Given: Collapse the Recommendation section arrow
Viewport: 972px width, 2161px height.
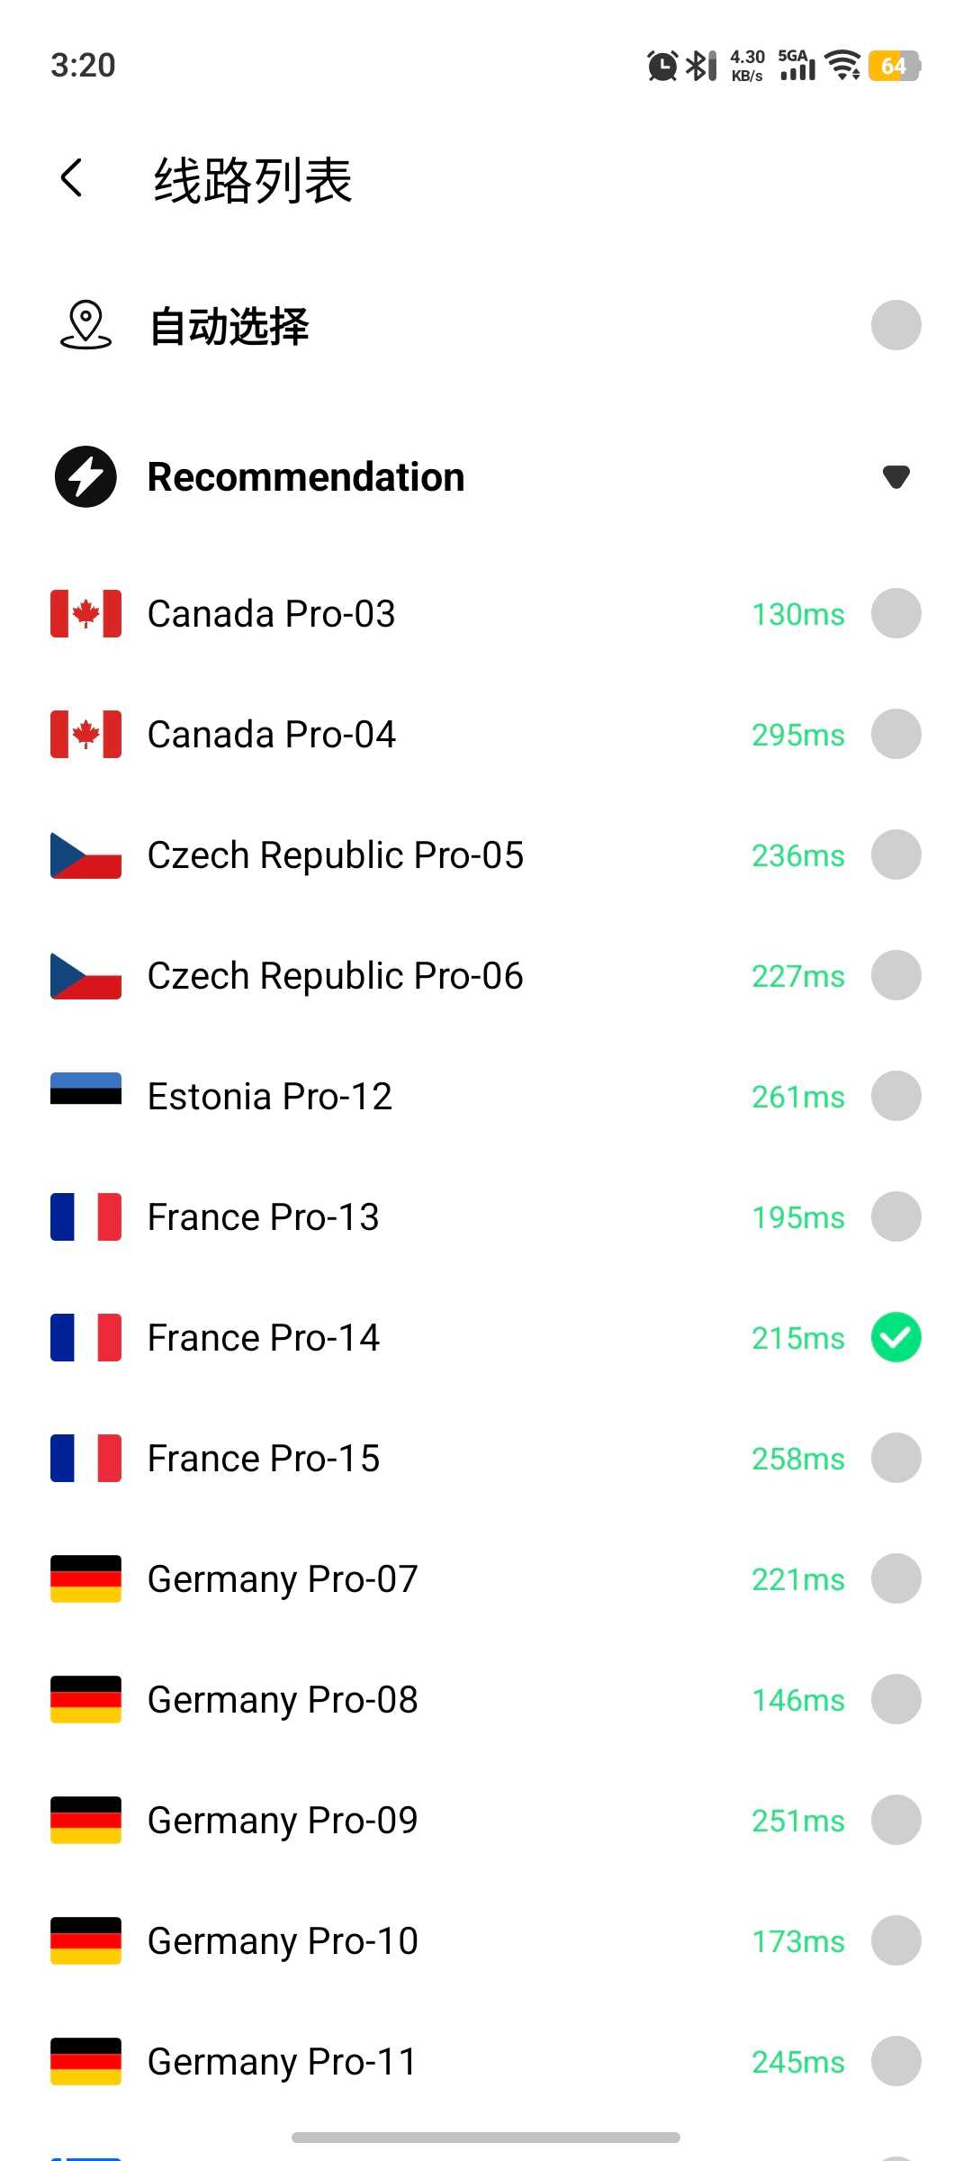Looking at the screenshot, I should click(x=895, y=476).
